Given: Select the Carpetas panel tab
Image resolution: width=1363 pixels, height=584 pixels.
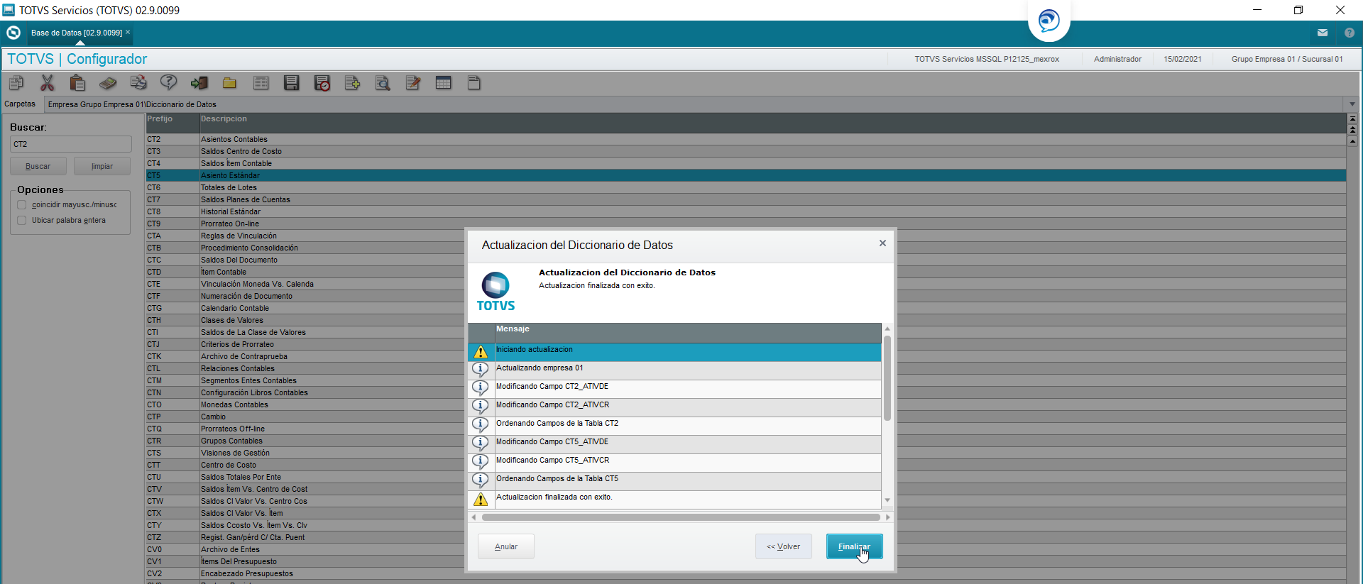Looking at the screenshot, I should point(20,104).
